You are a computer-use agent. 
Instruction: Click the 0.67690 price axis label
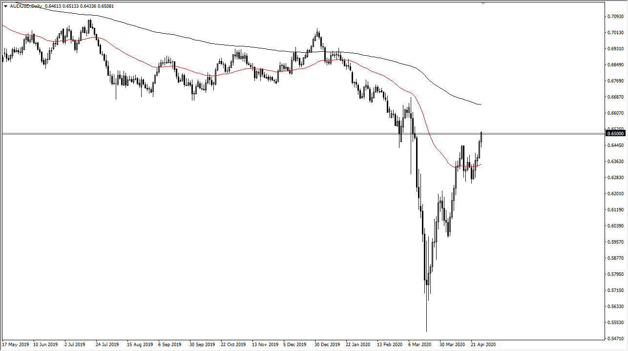[x=615, y=81]
